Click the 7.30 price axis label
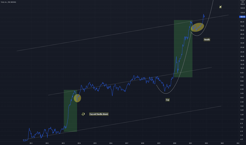This screenshot has height=145, width=246. click(242, 127)
